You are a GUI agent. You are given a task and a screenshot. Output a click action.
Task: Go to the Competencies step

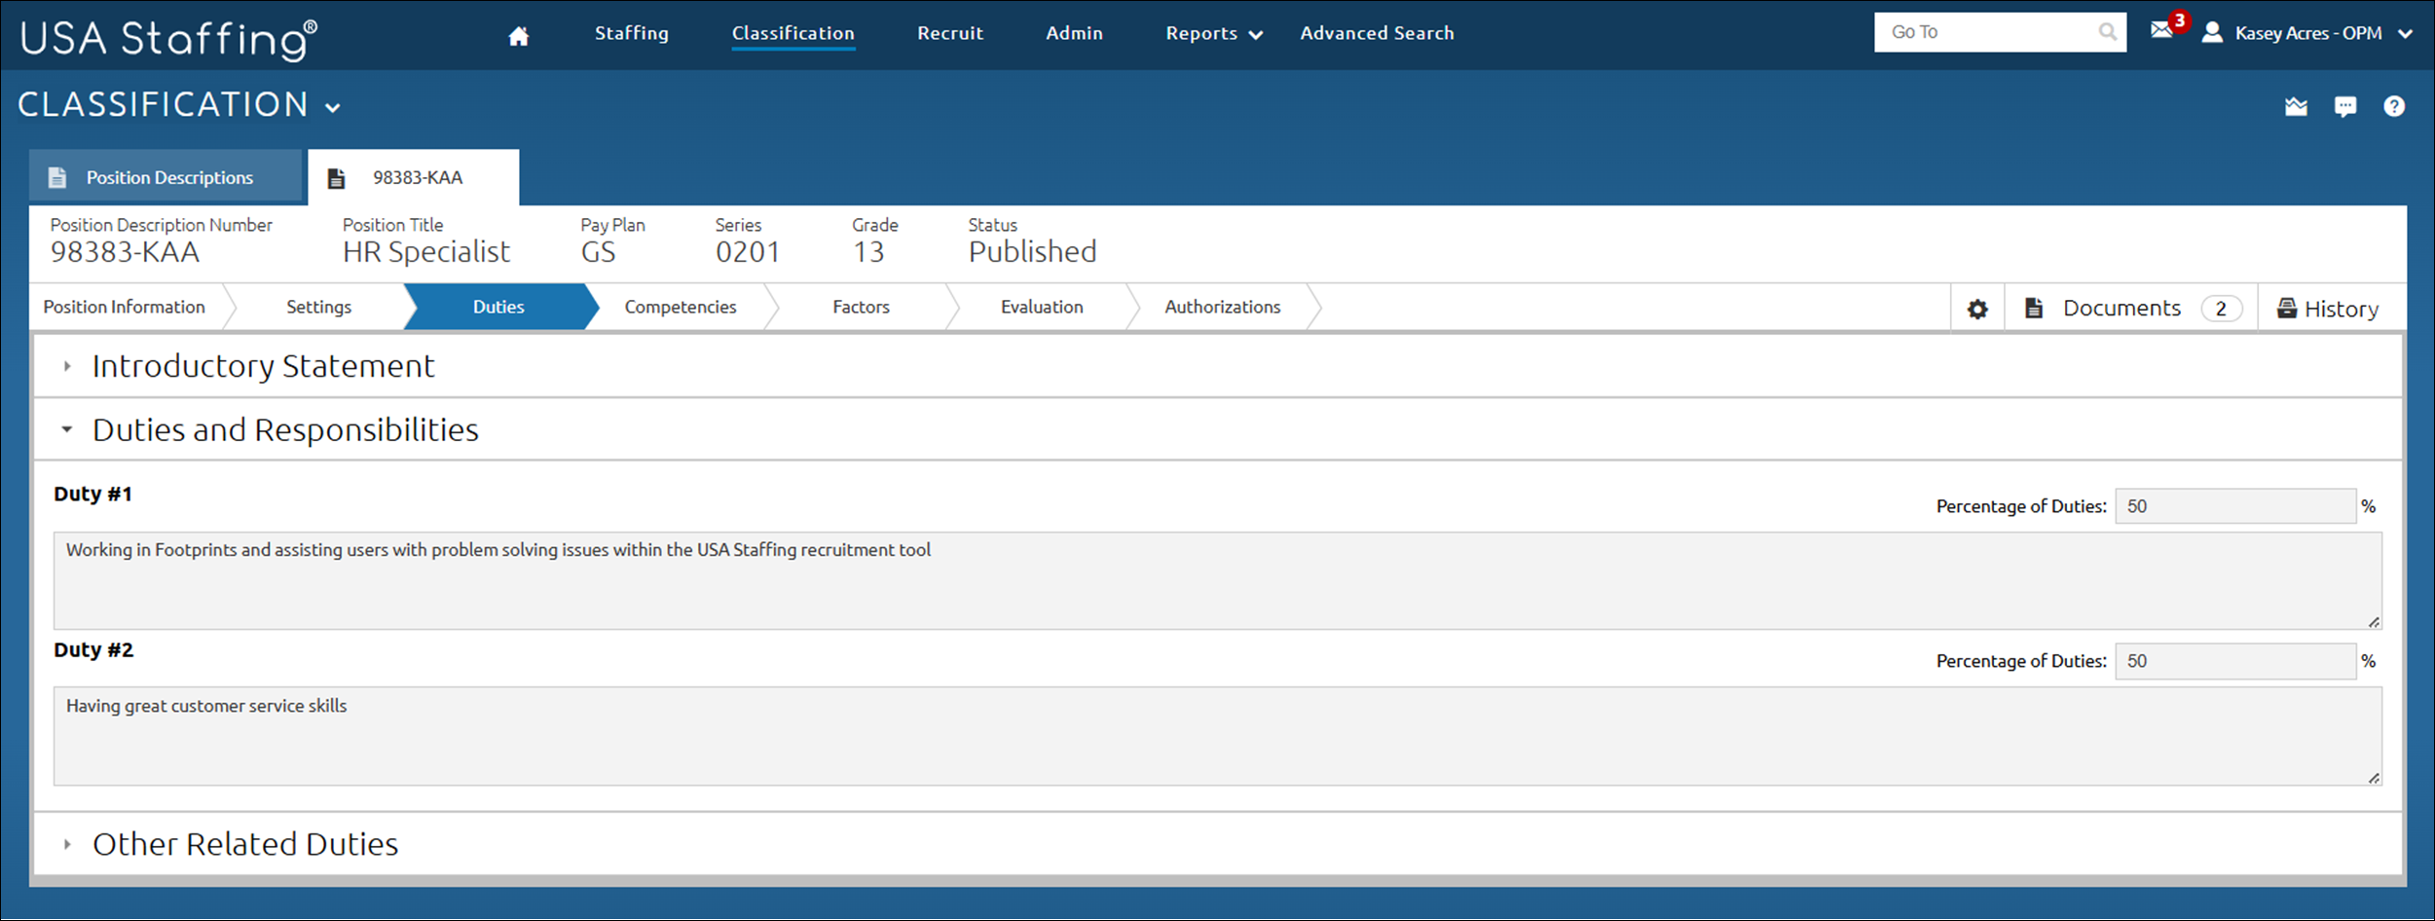(680, 307)
